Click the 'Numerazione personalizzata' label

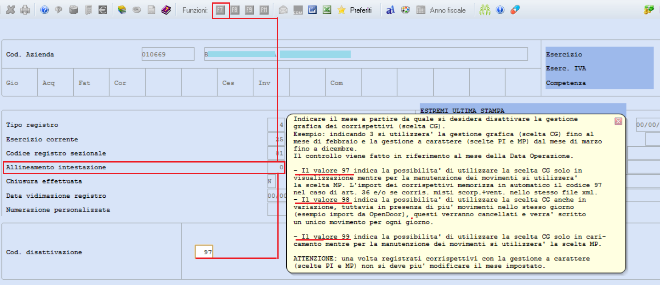pos(58,210)
